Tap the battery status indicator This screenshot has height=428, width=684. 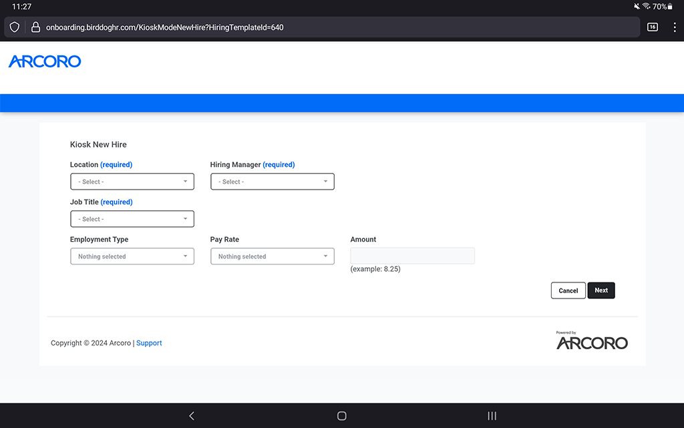click(x=663, y=7)
